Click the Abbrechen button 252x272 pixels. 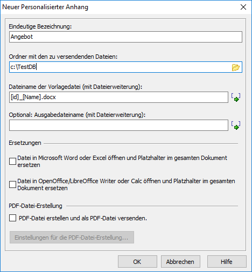click(x=180, y=262)
